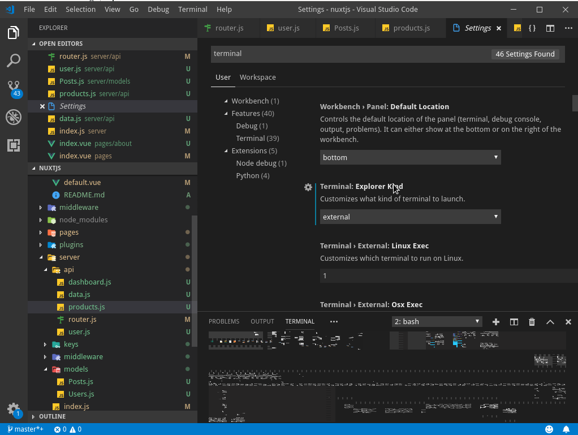Open the Manage gear in activity bar
578x435 pixels.
pos(14,409)
